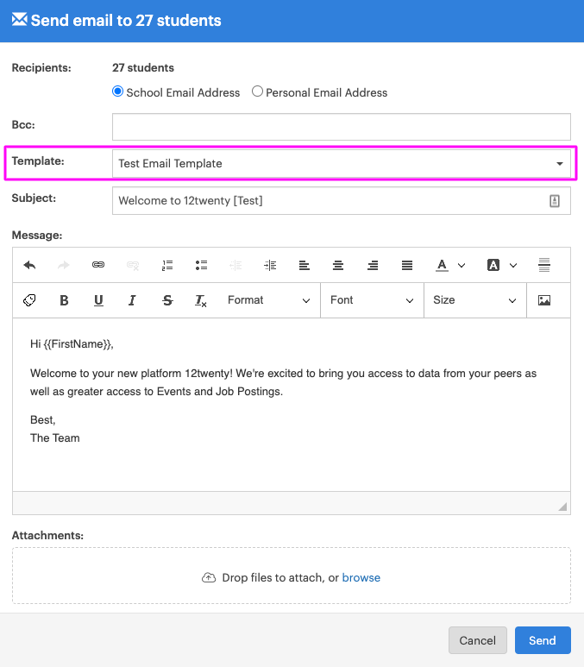584x667 pixels.
Task: Click the '27 students' recipients text
Action: tap(143, 68)
